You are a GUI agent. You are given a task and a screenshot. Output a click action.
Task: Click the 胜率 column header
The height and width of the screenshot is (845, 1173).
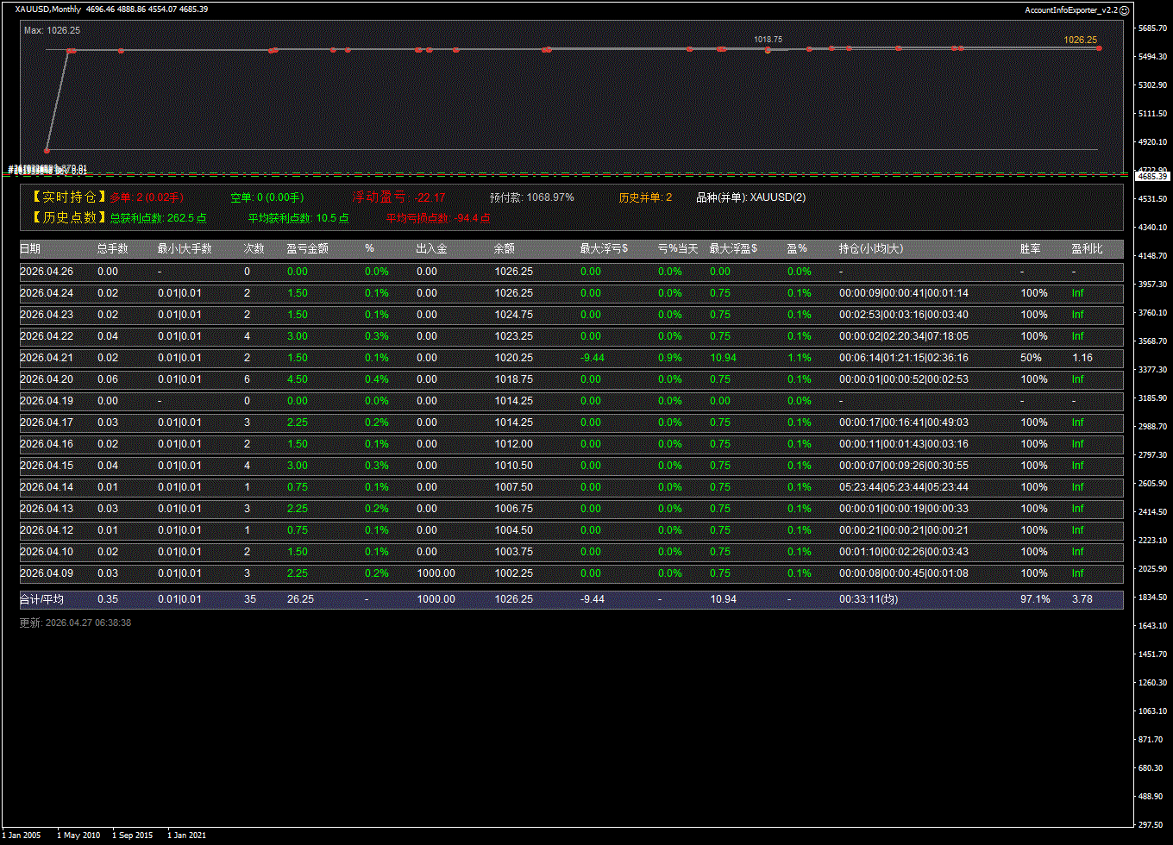(x=1030, y=249)
